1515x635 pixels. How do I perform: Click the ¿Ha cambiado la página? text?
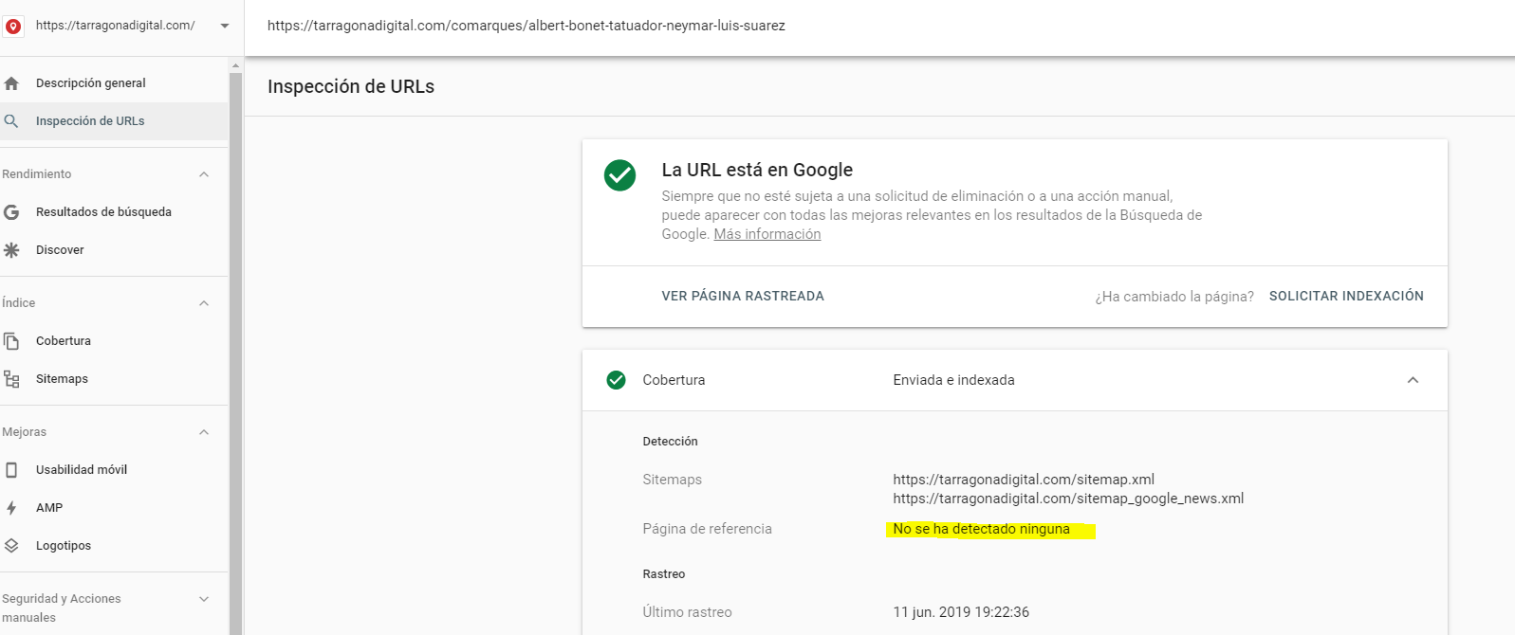pos(1174,297)
